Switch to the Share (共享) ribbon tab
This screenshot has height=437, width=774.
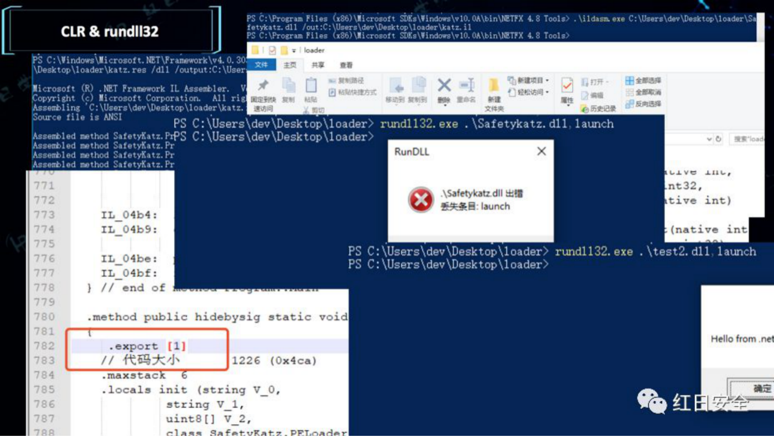point(318,65)
